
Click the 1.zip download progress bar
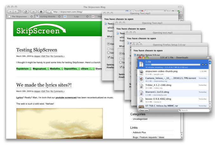coord(173,65)
